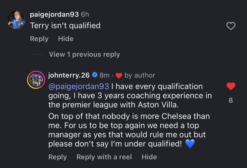Click the blue verified badge next to johnterry.26

[x=95, y=75]
